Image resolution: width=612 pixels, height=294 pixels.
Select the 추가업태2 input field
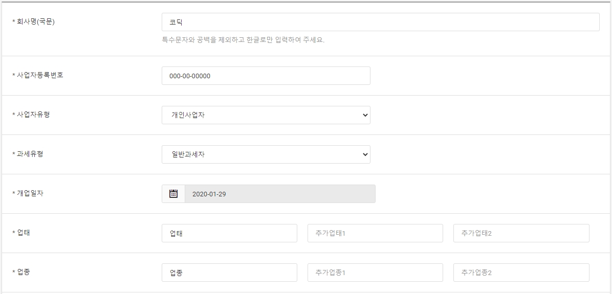pyautogui.click(x=521, y=233)
